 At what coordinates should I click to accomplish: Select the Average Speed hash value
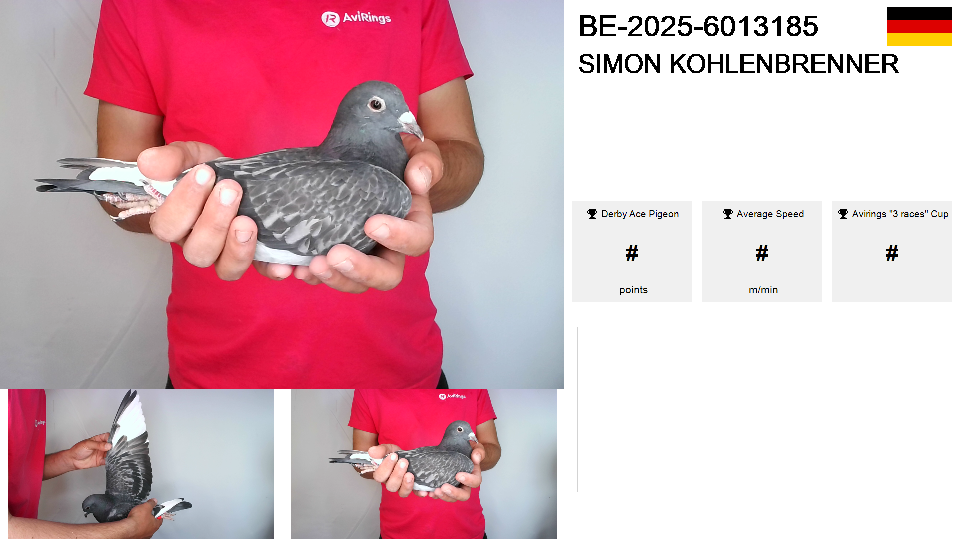pyautogui.click(x=762, y=253)
